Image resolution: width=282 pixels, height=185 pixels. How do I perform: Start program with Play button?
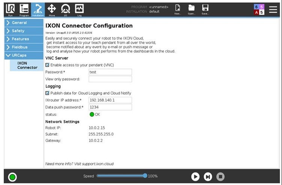[195, 177]
